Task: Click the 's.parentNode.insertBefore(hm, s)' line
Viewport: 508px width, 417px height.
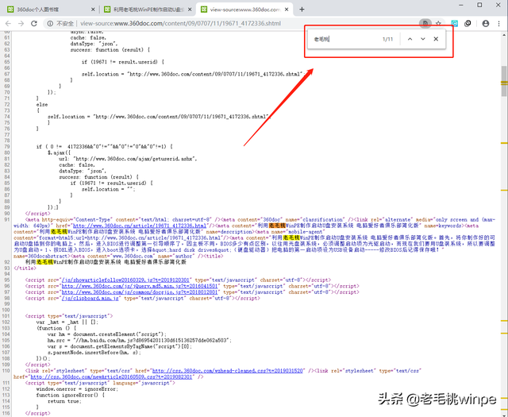Action: point(94,353)
